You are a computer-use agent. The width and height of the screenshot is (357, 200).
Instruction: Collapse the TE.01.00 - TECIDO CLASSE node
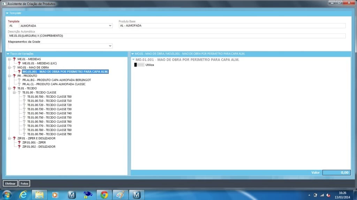pyautogui.click(x=14, y=92)
